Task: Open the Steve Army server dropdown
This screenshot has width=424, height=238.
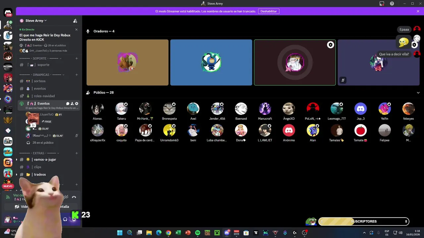Action: (x=36, y=21)
